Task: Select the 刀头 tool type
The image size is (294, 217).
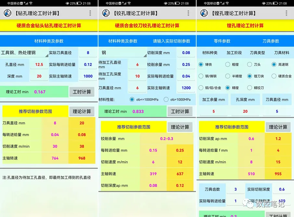Action: [x=249, y=65]
